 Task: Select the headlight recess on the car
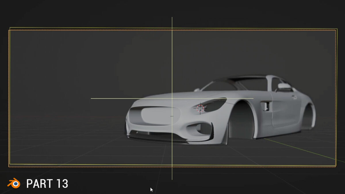point(218,103)
